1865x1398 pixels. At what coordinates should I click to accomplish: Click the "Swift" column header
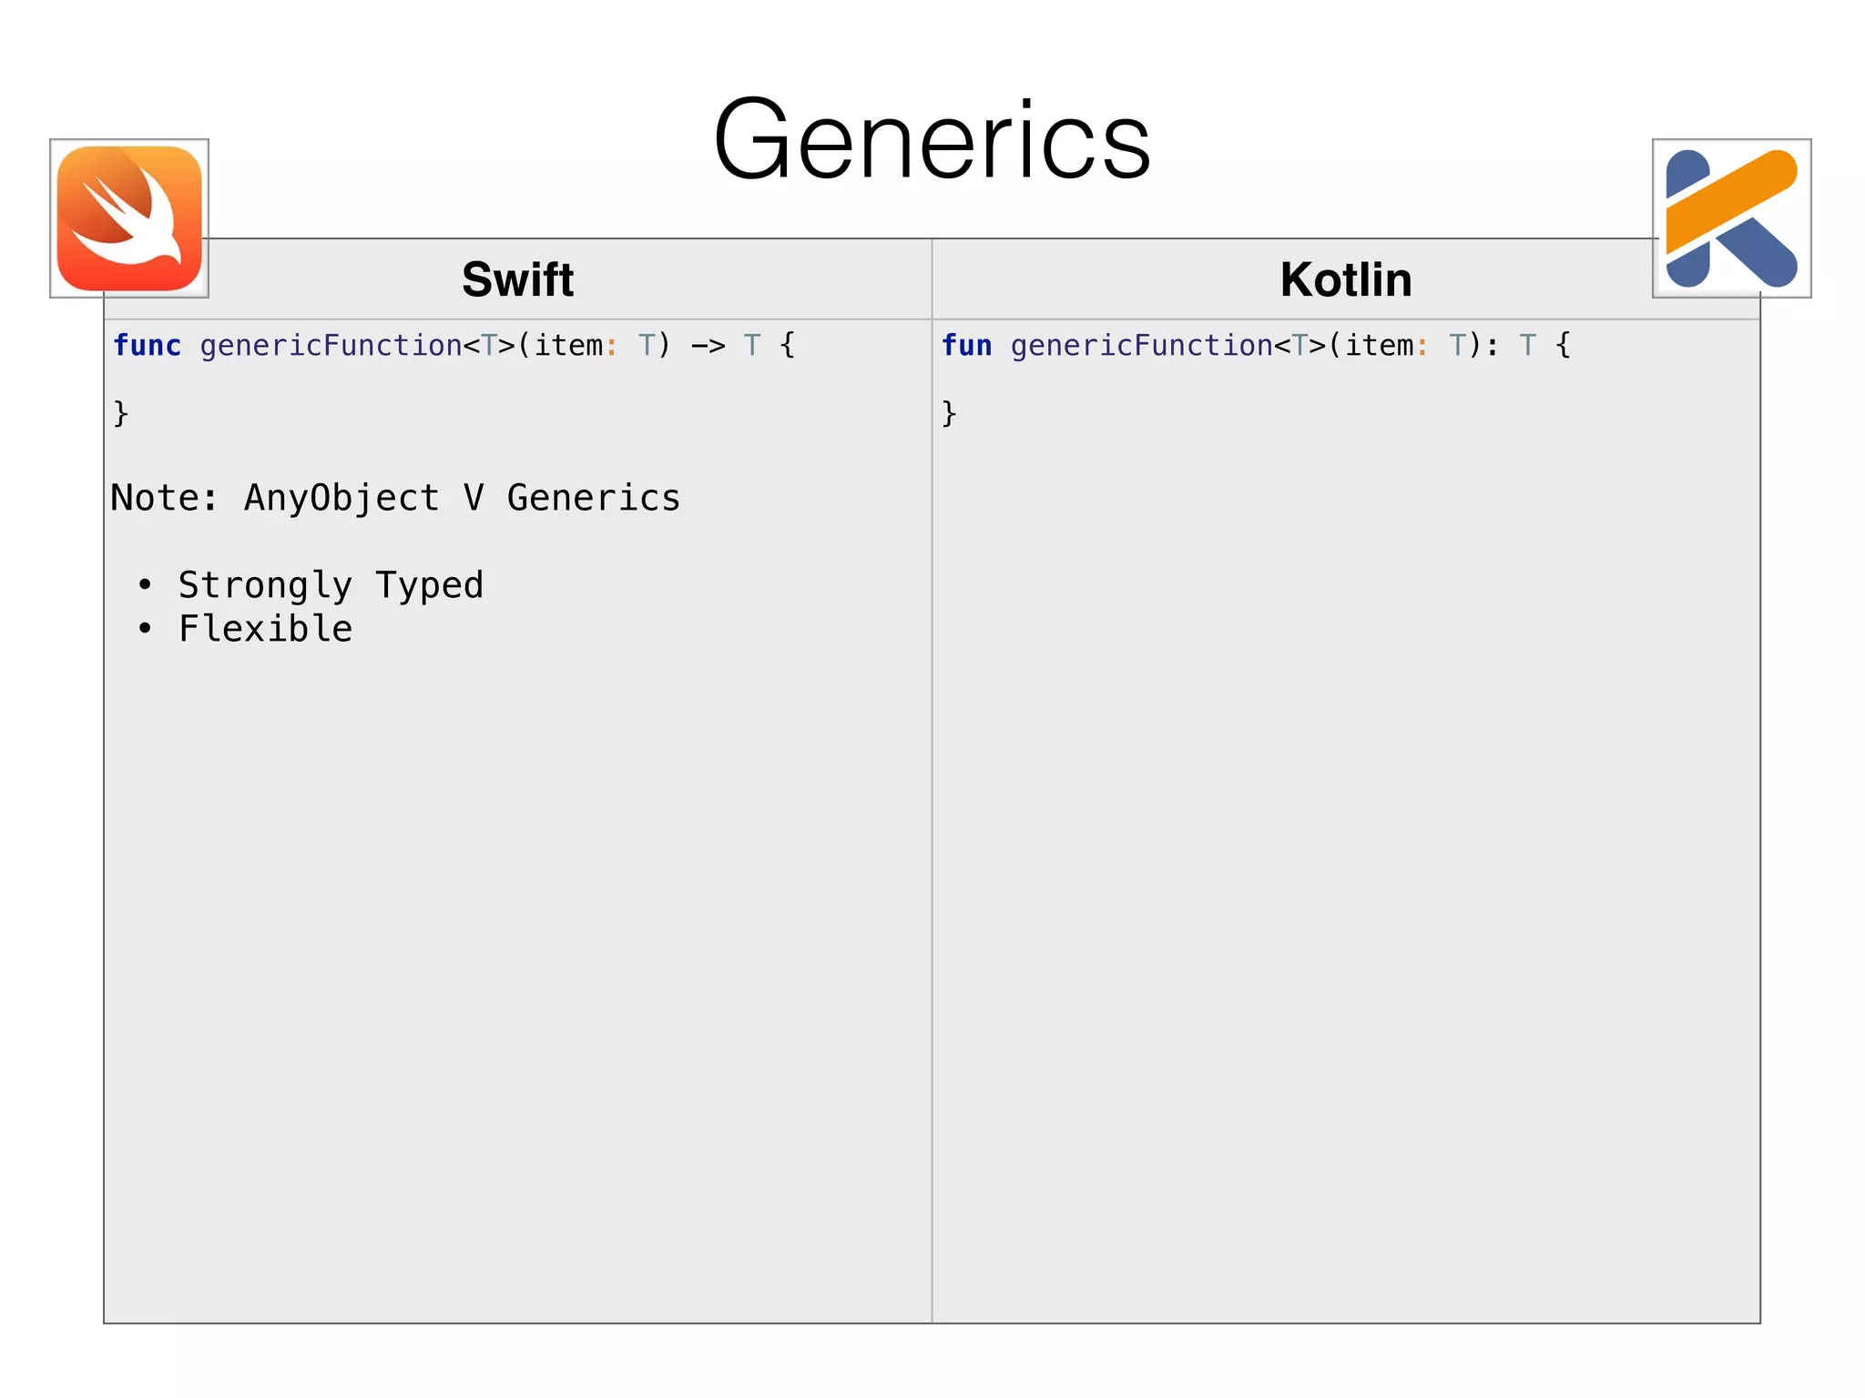pyautogui.click(x=517, y=279)
